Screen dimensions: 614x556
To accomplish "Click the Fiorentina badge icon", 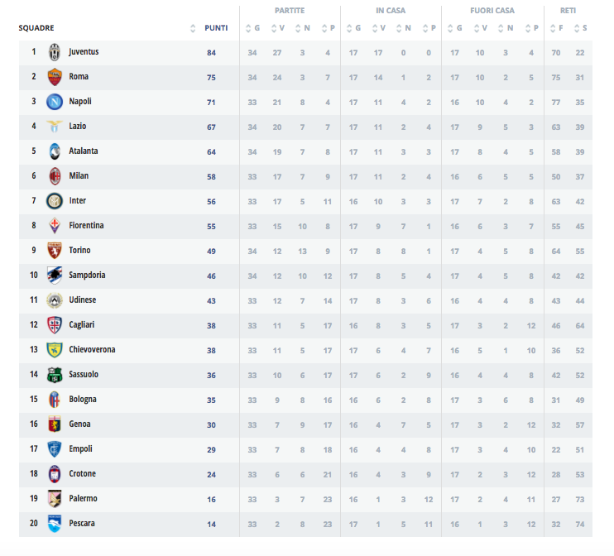I will [x=55, y=226].
